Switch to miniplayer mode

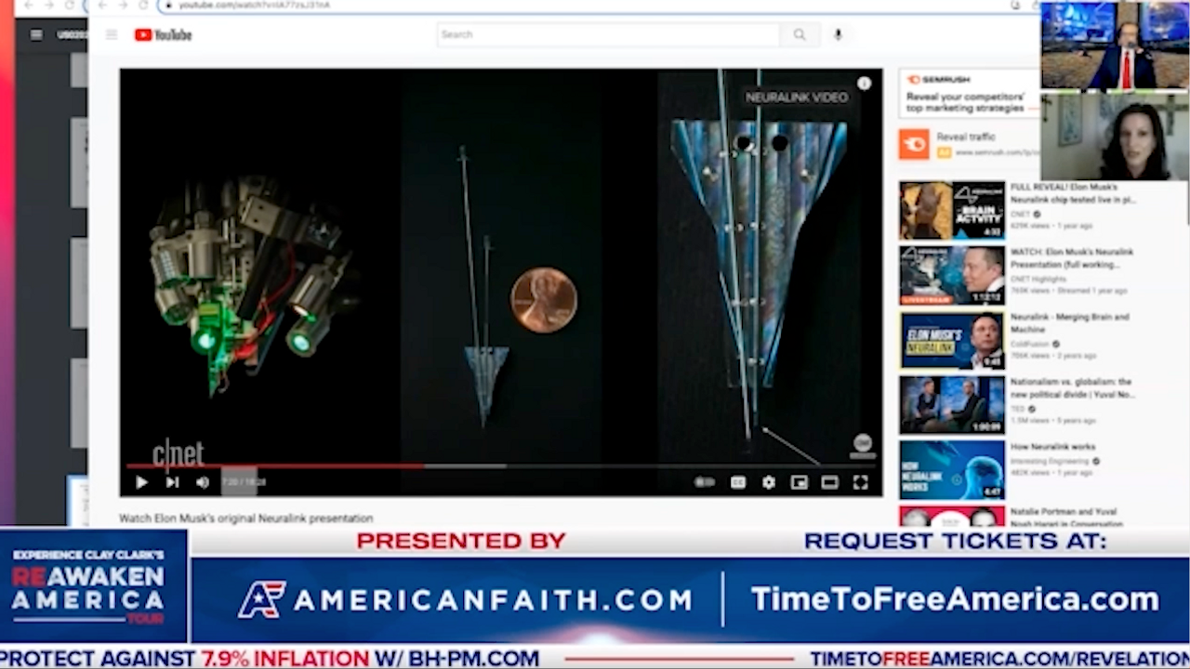click(x=799, y=482)
